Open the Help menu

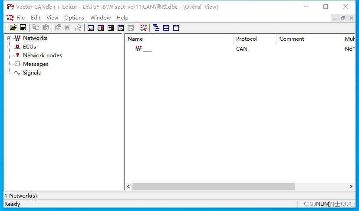122,18
